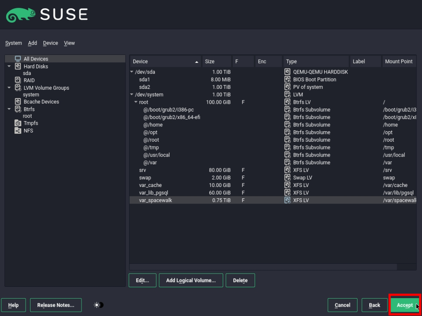Click the Swap LV type icon
The width and height of the screenshot is (422, 316).
(288, 178)
